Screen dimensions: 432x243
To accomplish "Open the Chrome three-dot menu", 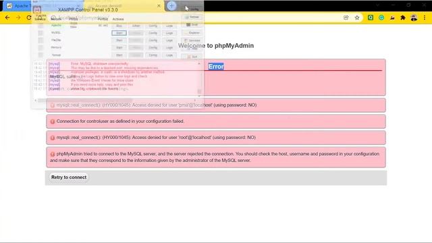I will coord(425,18).
